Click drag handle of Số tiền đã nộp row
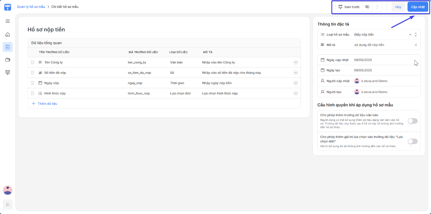 click(x=32, y=73)
